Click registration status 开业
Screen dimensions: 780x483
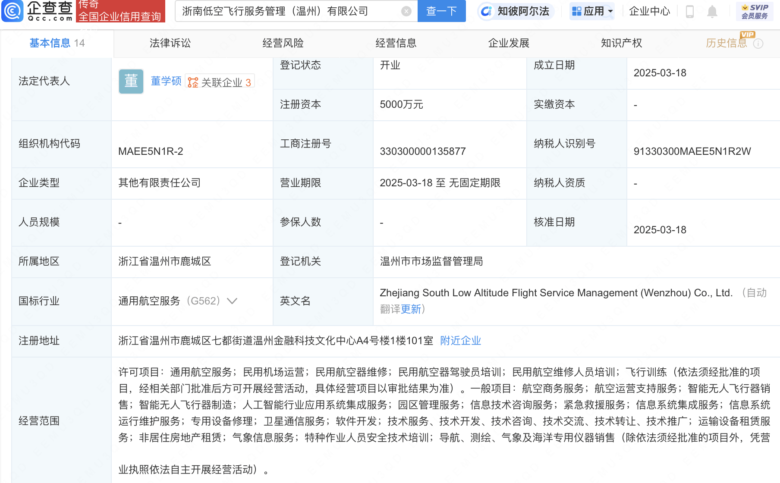tap(390, 65)
